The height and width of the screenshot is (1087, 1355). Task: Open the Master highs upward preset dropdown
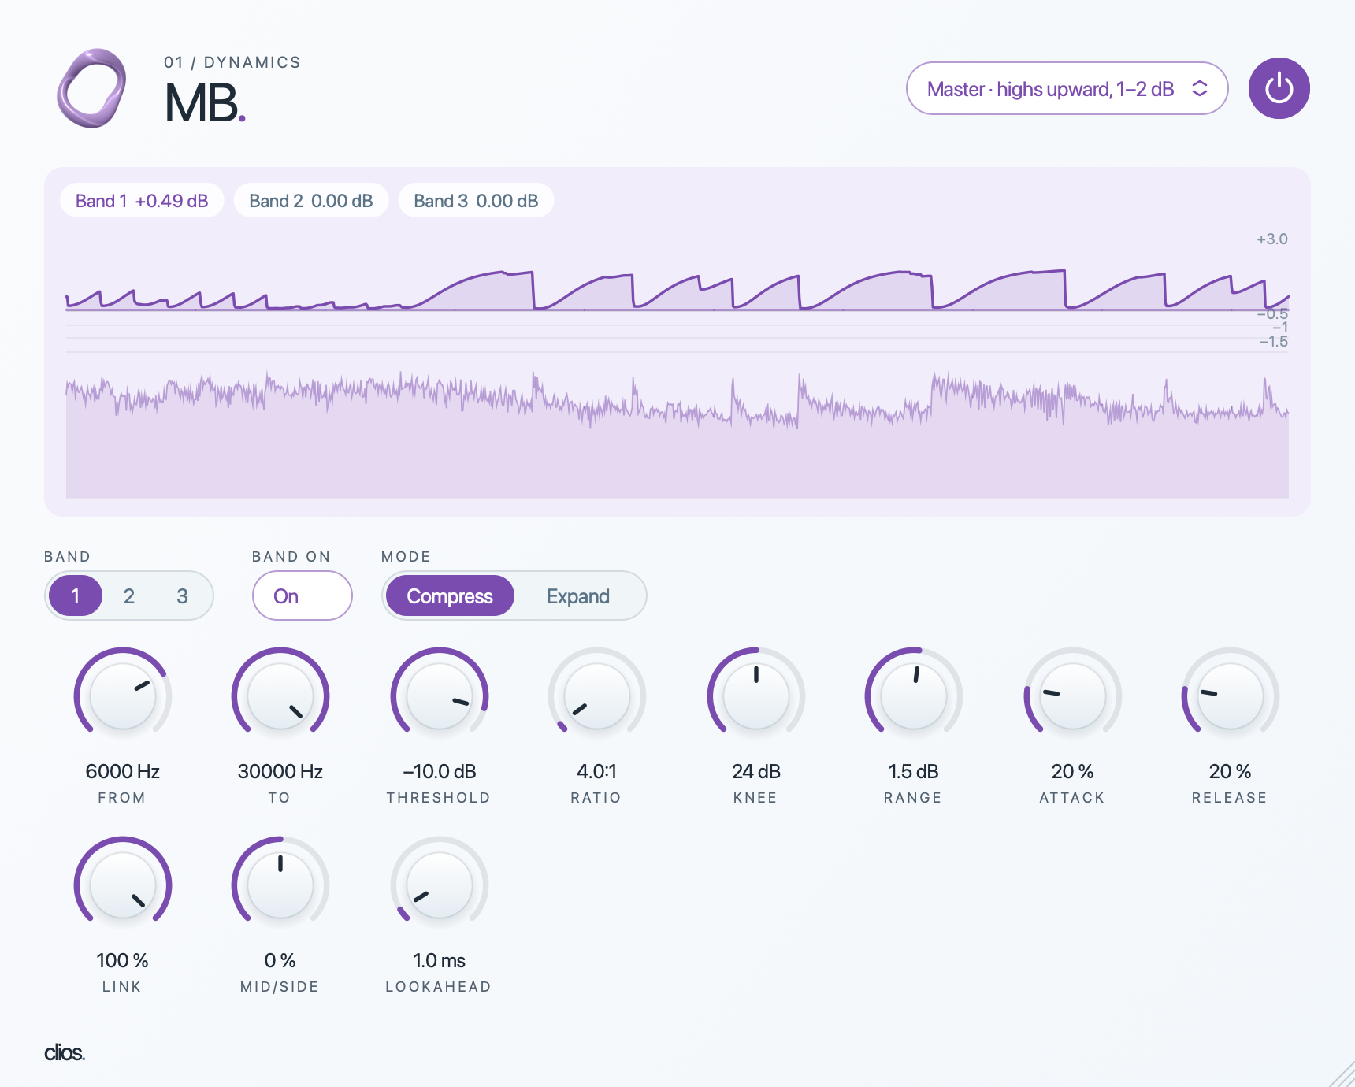1067,88
